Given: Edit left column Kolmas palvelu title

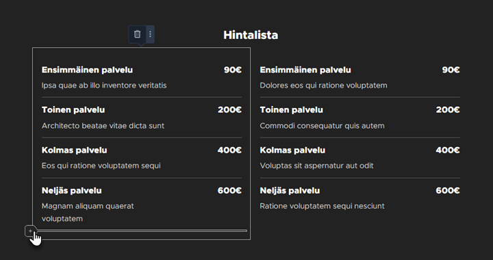Looking at the screenshot, I should (74, 150).
